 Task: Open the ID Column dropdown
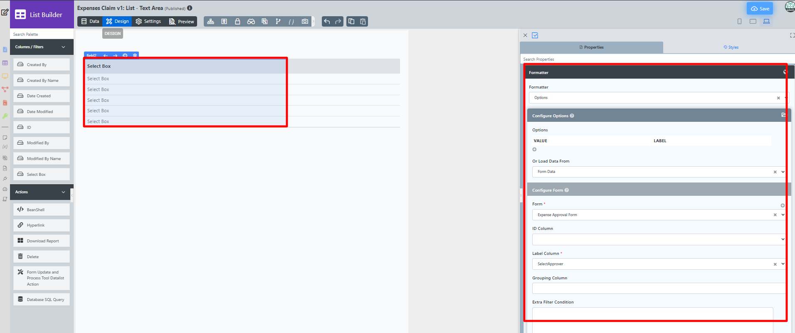coord(659,239)
